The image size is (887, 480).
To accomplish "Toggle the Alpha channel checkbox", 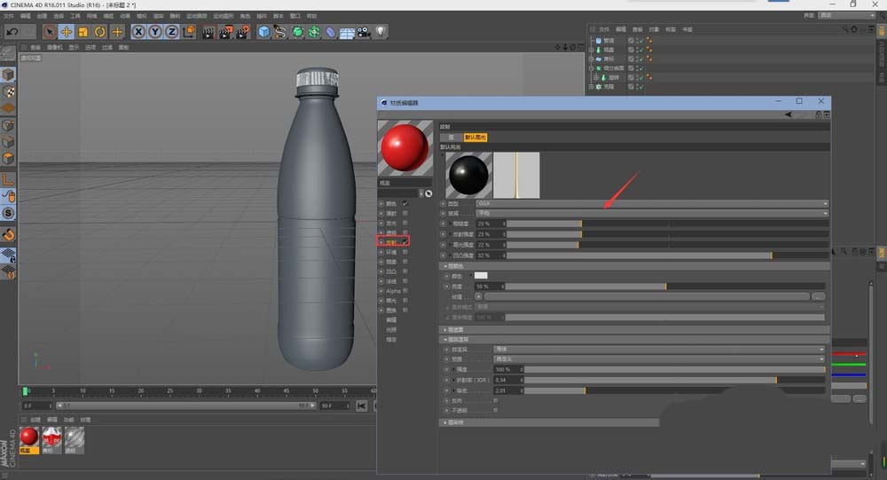I will pyautogui.click(x=405, y=290).
